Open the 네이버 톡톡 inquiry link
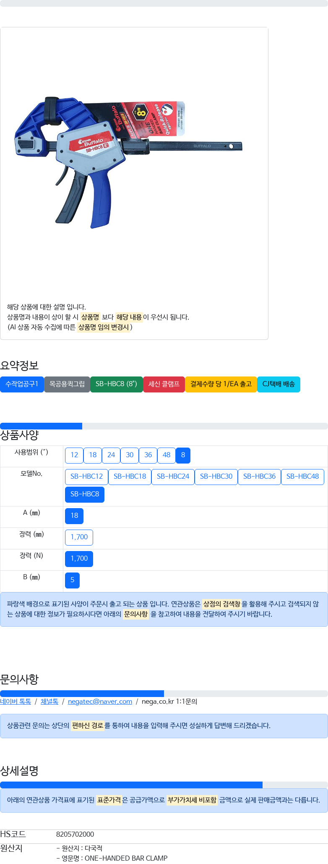 pyautogui.click(x=16, y=702)
